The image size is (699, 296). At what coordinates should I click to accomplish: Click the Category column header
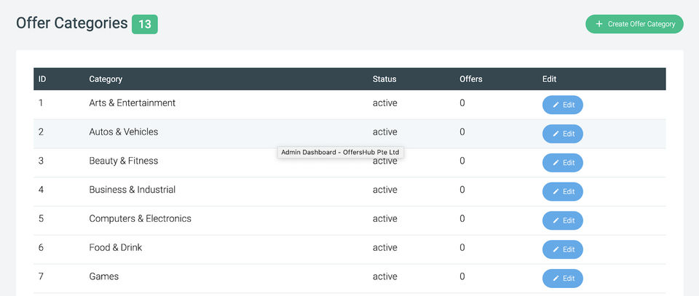click(106, 79)
